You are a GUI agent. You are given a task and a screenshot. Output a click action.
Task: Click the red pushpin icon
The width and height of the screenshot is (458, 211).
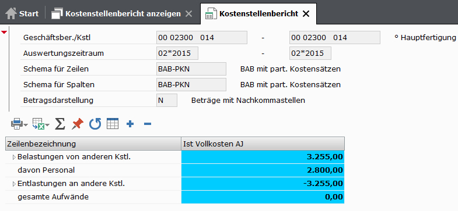(78, 124)
